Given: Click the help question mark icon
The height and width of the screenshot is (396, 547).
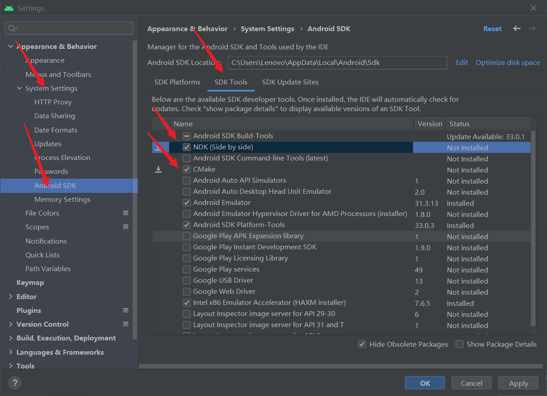Looking at the screenshot, I should coord(15,383).
